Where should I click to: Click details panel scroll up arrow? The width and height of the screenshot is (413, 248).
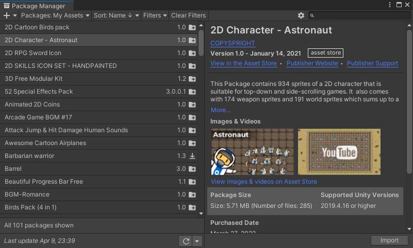click(x=409, y=25)
